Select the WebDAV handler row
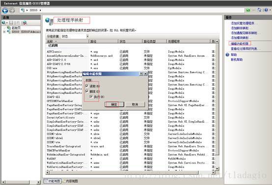272x185 pixels. (x=131, y=159)
